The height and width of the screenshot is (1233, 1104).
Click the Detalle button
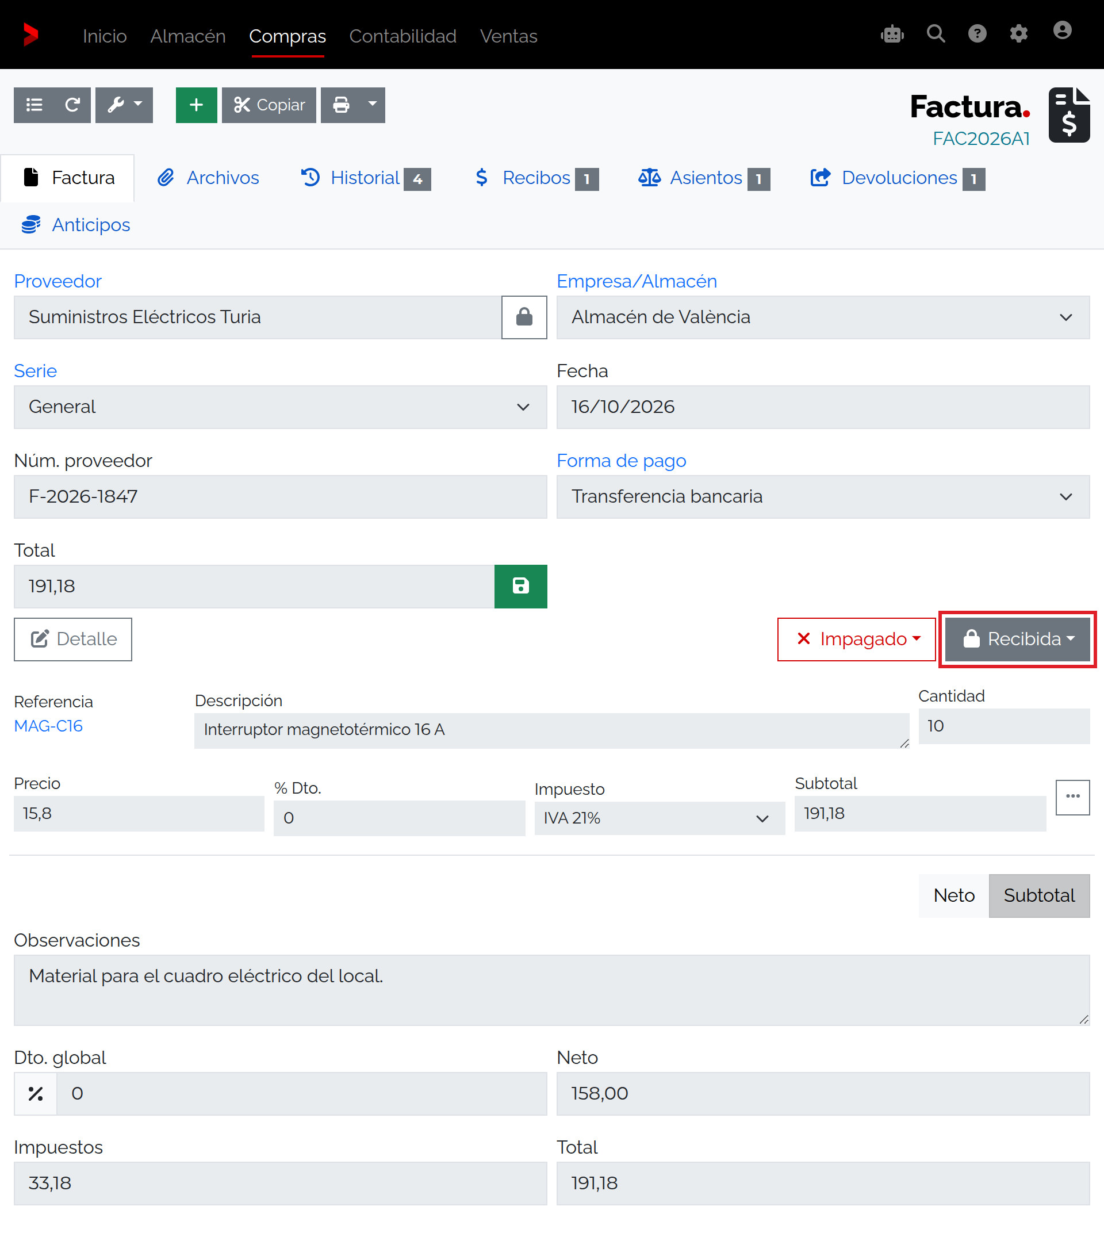(x=73, y=640)
